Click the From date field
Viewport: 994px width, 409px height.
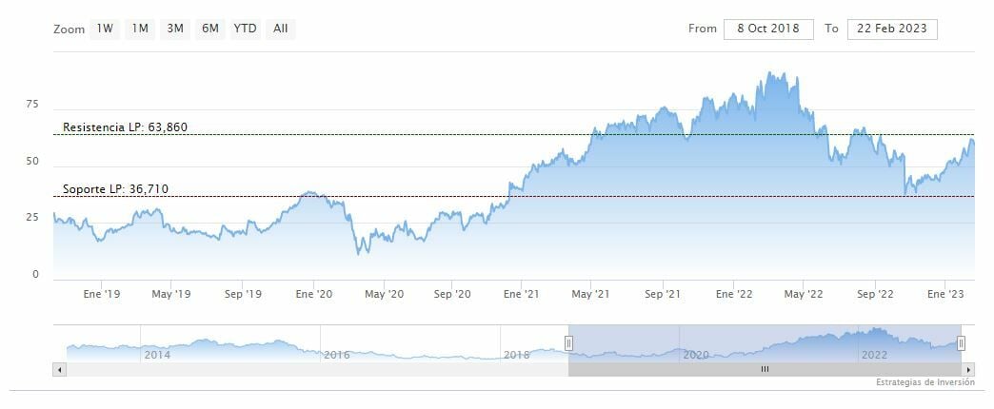tap(768, 29)
